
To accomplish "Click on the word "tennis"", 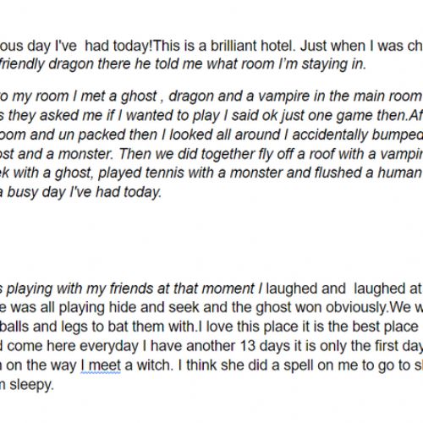I will coord(164,173).
